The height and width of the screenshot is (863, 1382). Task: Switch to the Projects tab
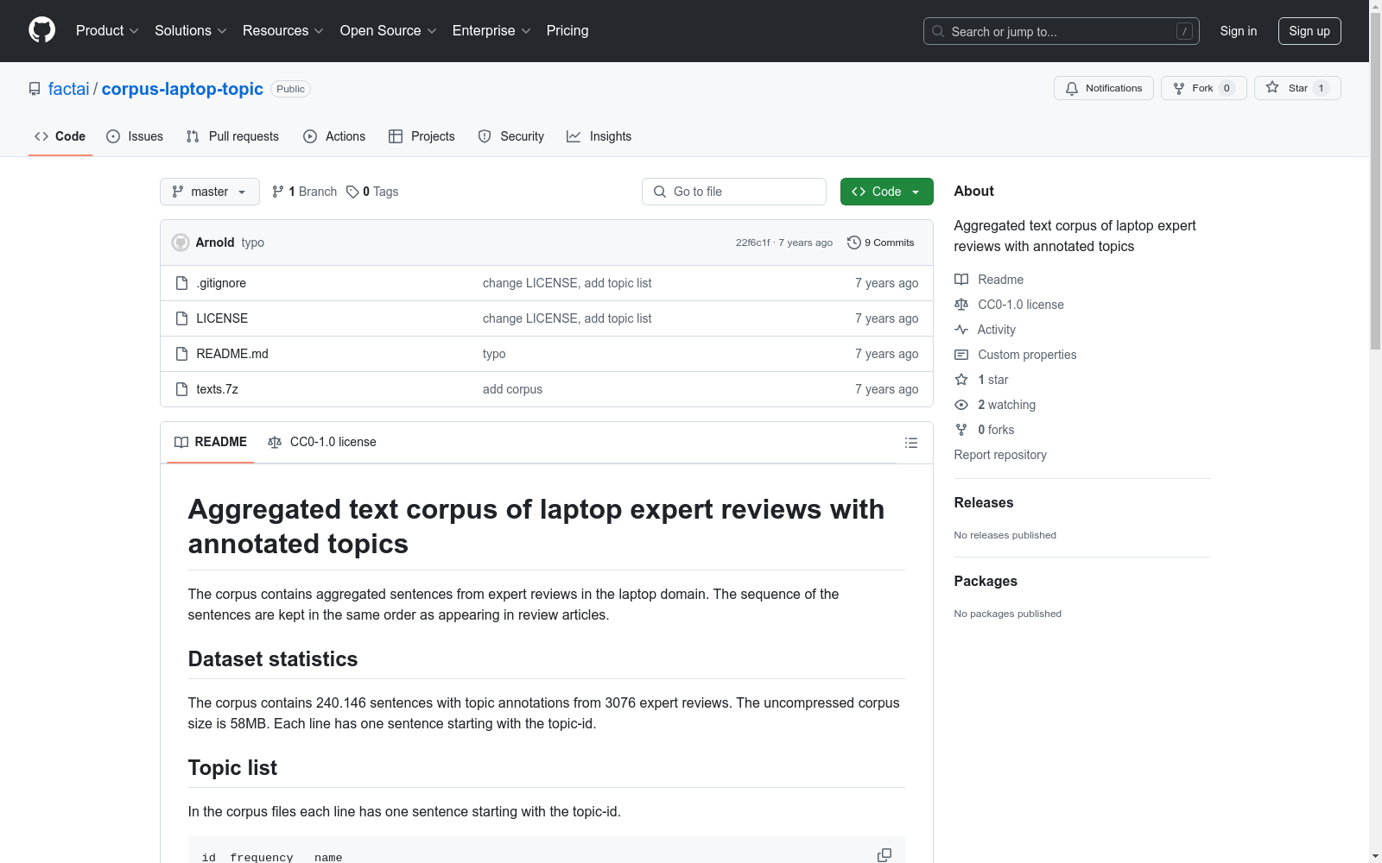pyautogui.click(x=422, y=136)
